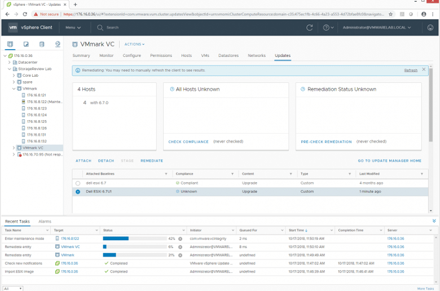Viewport: 440px width, 291px height.
Task: Open the ACTIONS dropdown
Action: (134, 45)
